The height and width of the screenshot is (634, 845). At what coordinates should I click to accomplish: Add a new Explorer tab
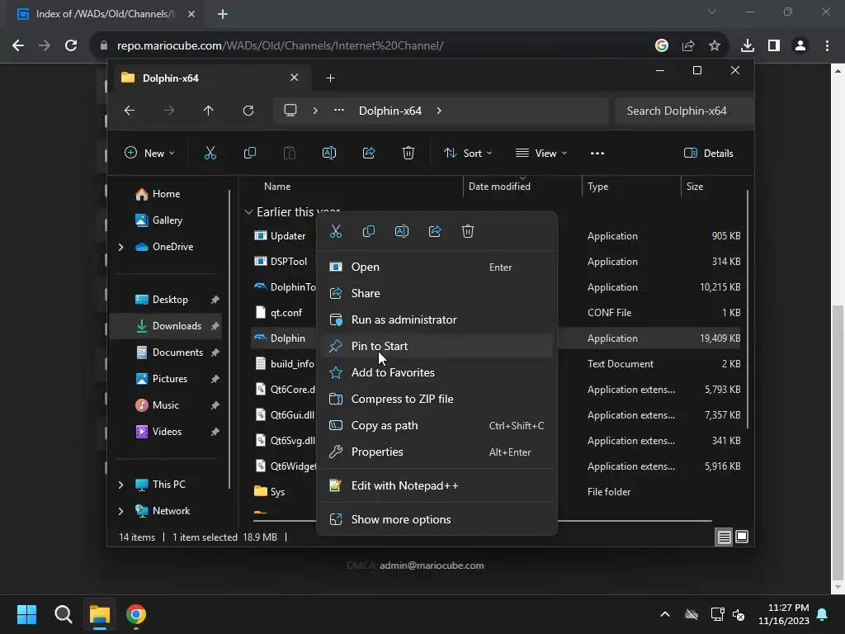coord(330,78)
